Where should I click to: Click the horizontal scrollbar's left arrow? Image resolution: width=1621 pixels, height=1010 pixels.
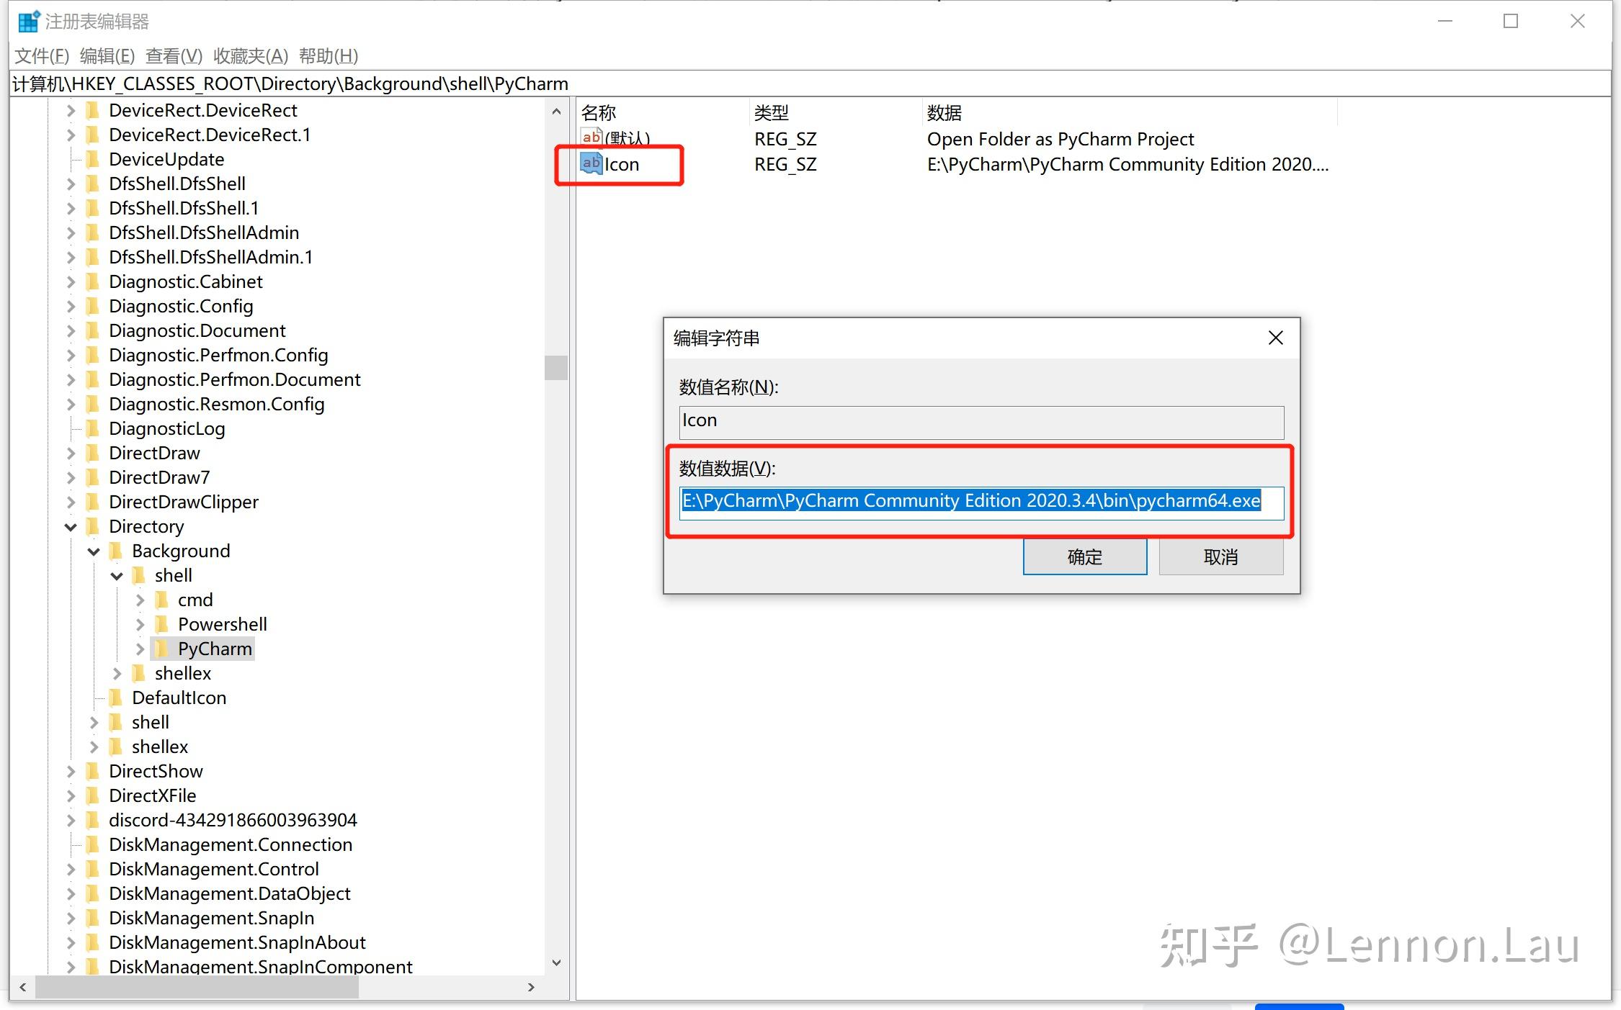(23, 987)
